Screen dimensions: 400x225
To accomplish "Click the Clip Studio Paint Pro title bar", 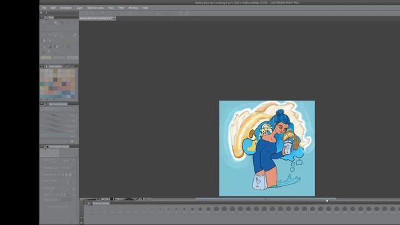I will [247, 2].
